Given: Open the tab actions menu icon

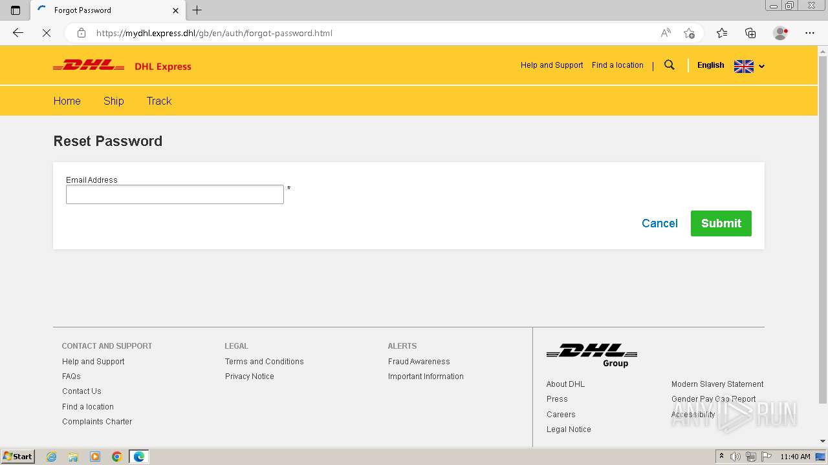Looking at the screenshot, I should tap(16, 10).
